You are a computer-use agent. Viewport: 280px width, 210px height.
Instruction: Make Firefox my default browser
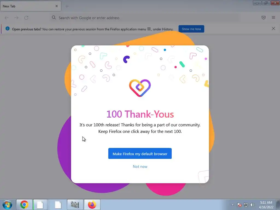(x=140, y=154)
